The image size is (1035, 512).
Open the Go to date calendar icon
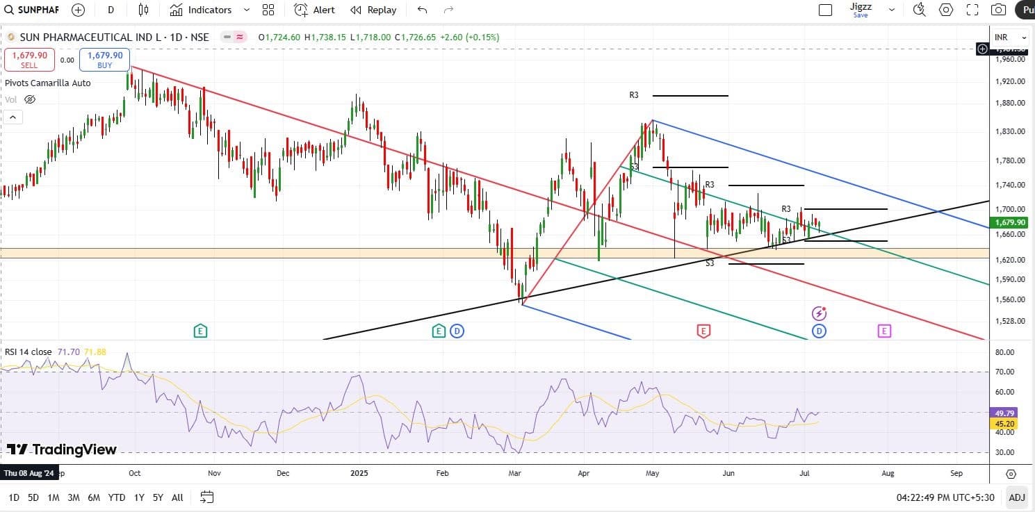pyautogui.click(x=206, y=497)
